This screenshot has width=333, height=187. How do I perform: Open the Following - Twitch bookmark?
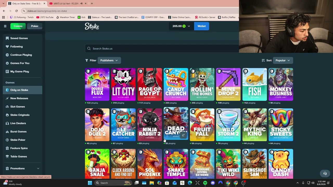pyautogui.click(x=22, y=17)
